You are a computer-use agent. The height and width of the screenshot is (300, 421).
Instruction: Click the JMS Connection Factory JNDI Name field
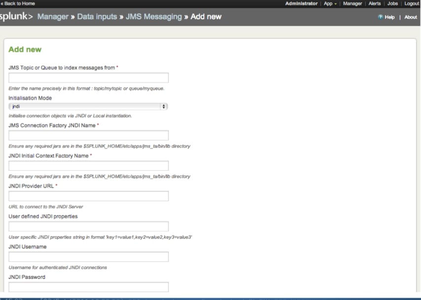click(x=89, y=135)
